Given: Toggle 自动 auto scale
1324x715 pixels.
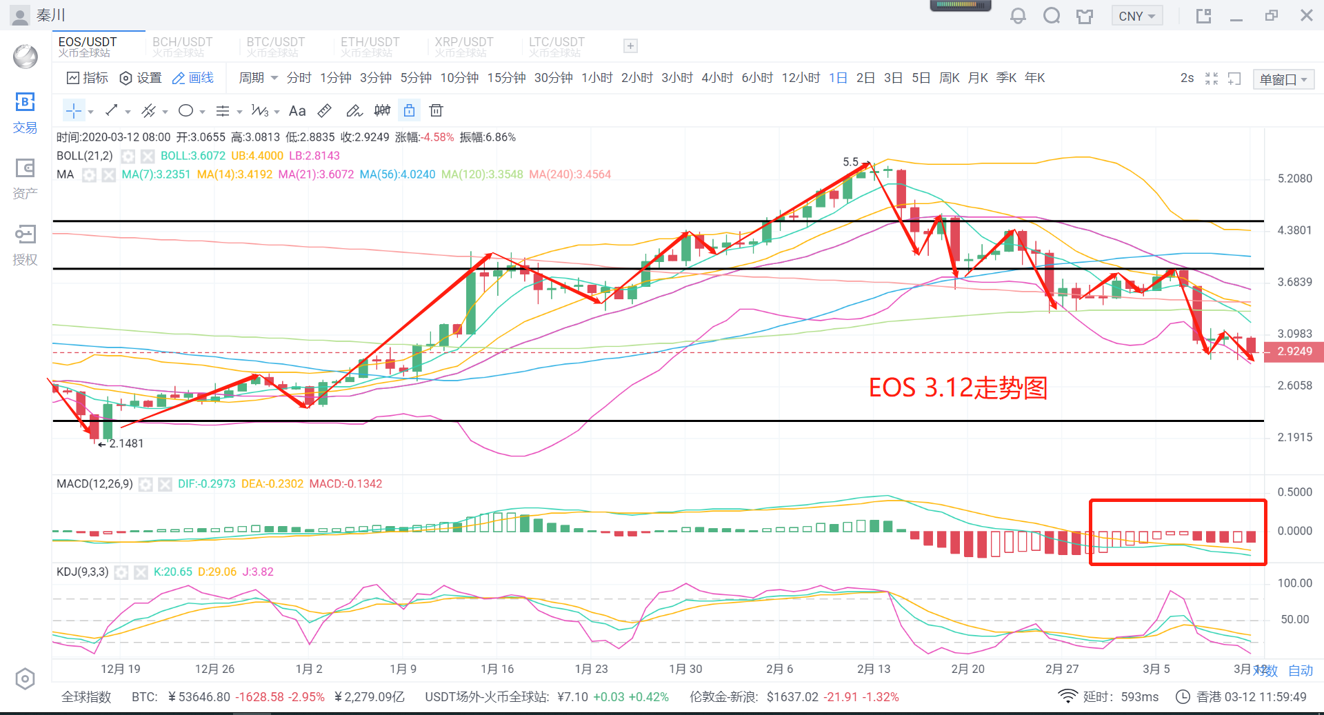Looking at the screenshot, I should (x=1301, y=670).
